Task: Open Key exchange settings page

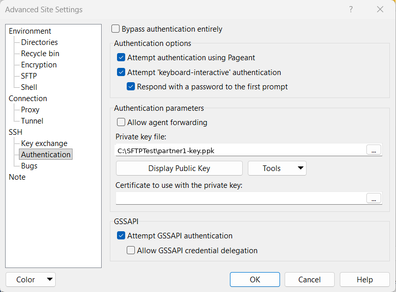Action: (x=44, y=143)
